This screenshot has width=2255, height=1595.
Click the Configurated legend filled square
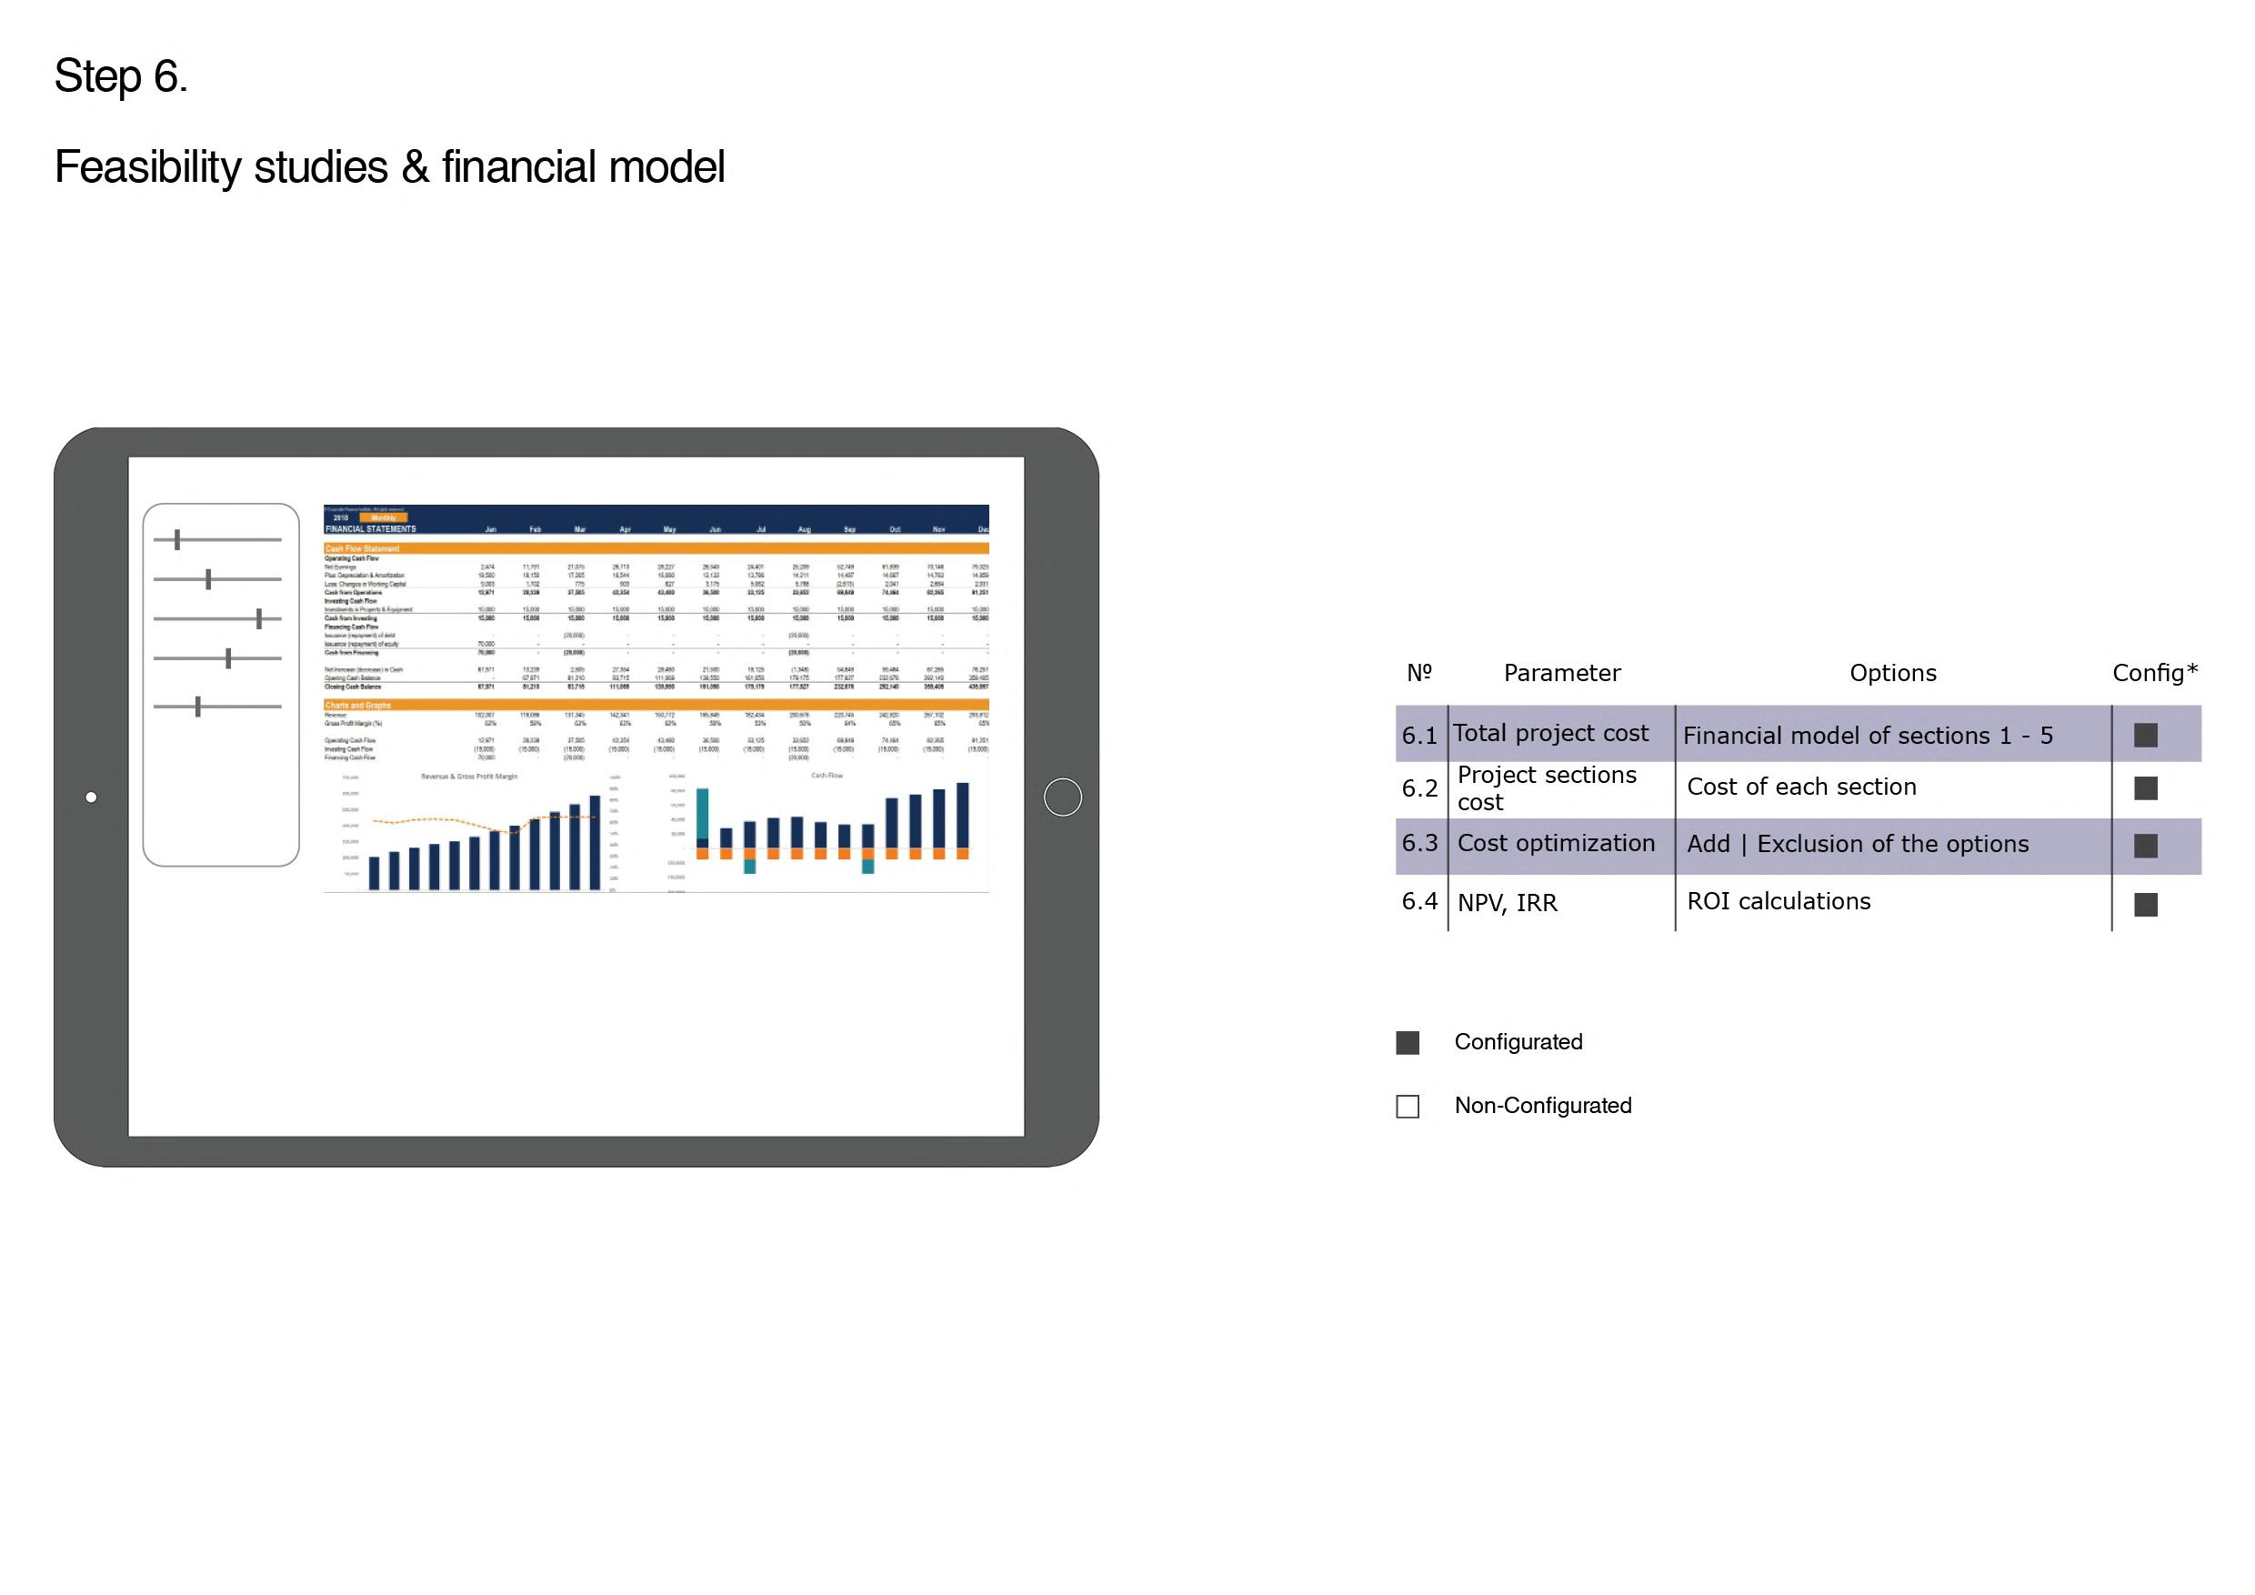(x=1408, y=1043)
